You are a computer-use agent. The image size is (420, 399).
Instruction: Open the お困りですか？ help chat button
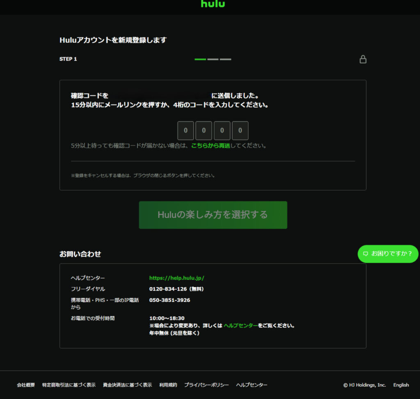[x=388, y=254]
